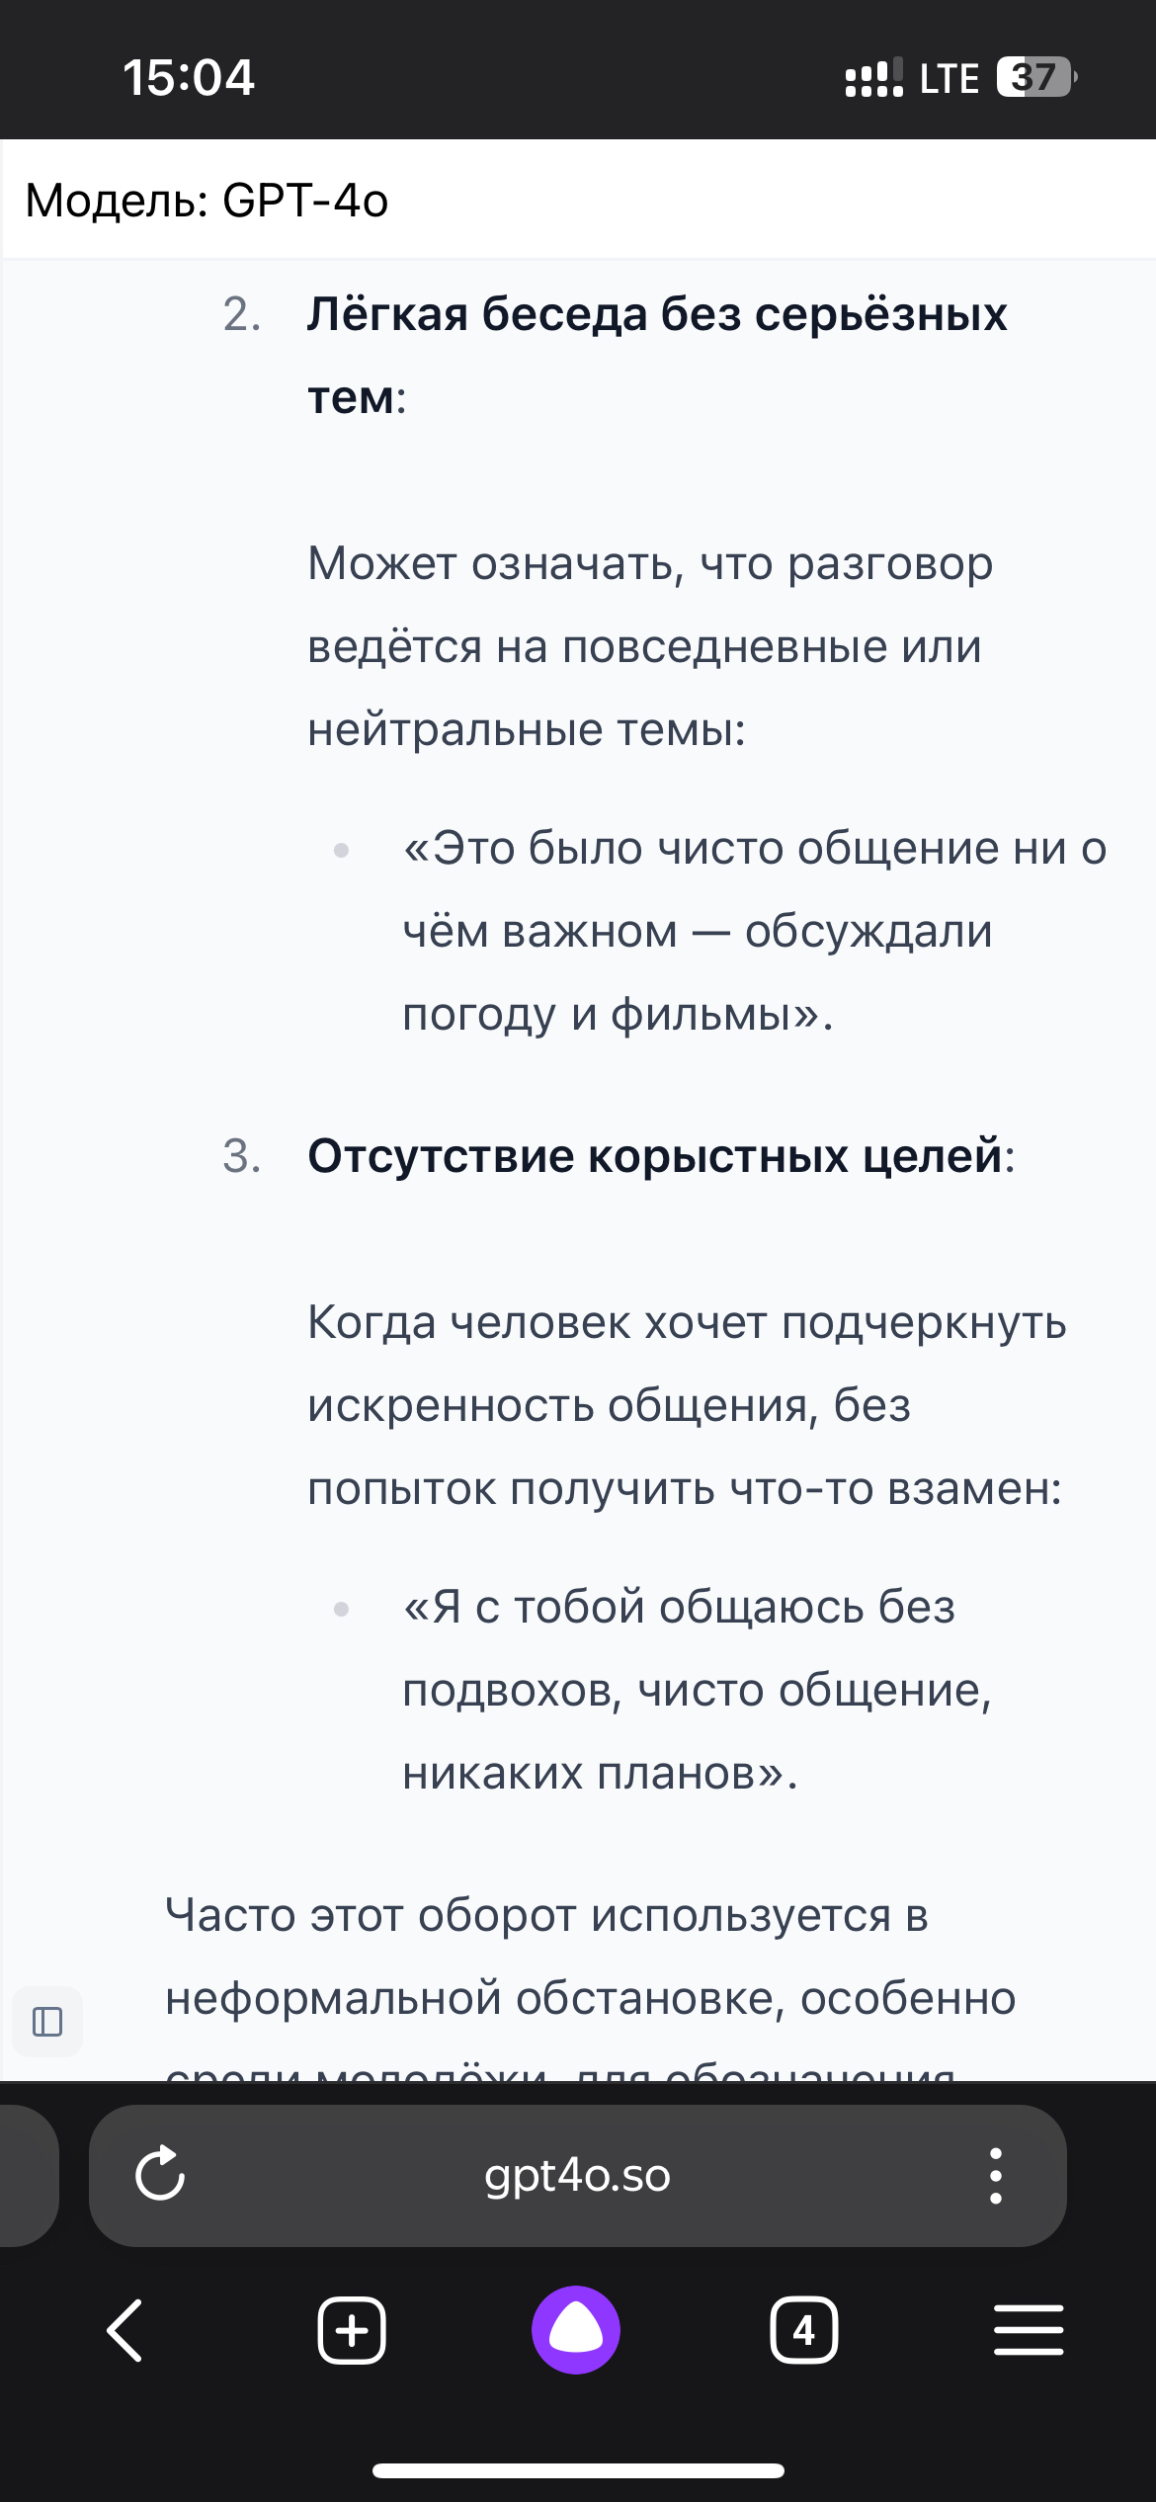Screen dimensions: 1156x2502
Task: Open a new tab with plus icon
Action: (352, 2330)
